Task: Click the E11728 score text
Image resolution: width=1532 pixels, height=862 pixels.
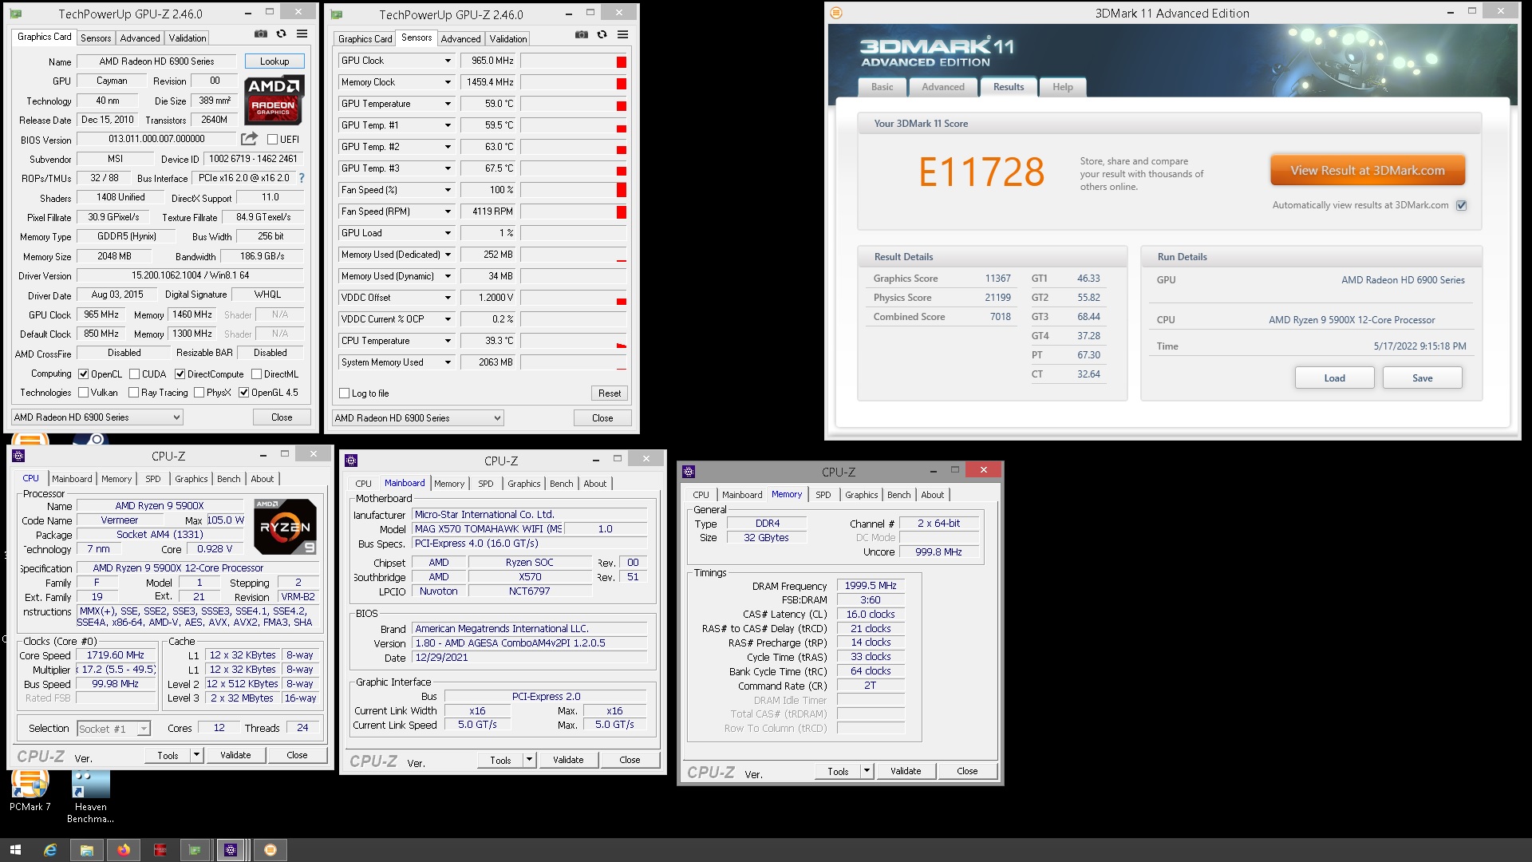Action: [981, 172]
